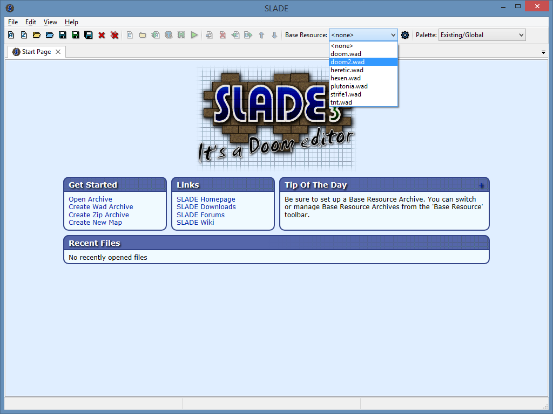Click the Map Editor M icon

[x=181, y=35]
